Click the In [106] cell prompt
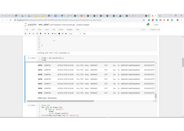The image size is (184, 131). tap(32, 58)
